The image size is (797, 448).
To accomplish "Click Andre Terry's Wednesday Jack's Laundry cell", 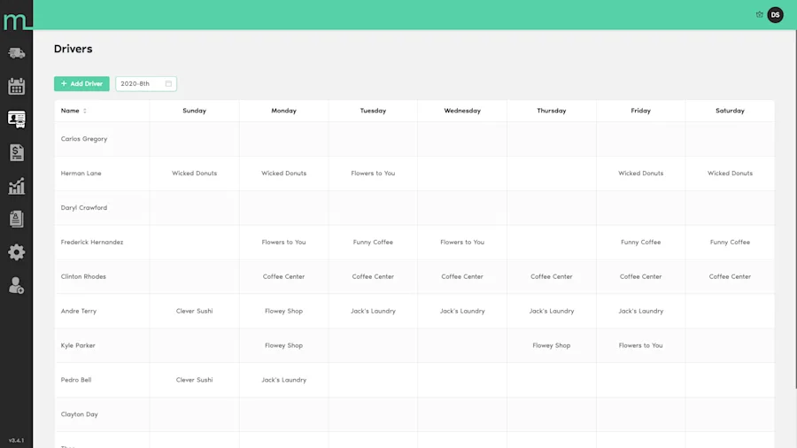I will click(462, 311).
